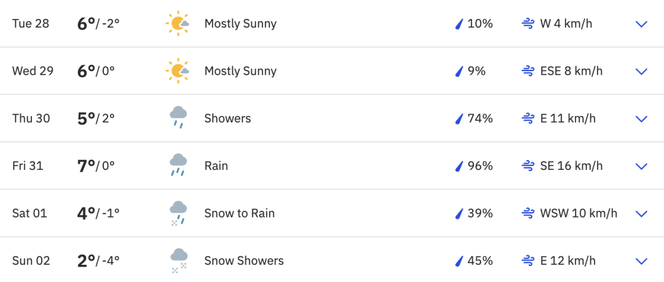Expand the Wed 29 forecast chevron
Screen dimensions: 664x282
coord(641,71)
